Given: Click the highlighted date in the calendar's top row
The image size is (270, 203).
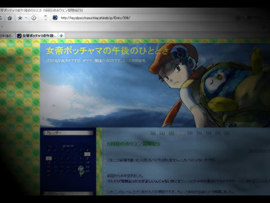Looking at the screenshot, I should pos(87,154).
